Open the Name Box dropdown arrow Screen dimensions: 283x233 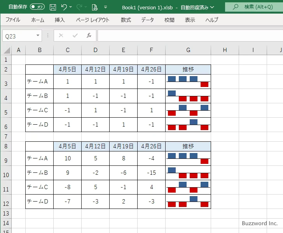coord(38,36)
